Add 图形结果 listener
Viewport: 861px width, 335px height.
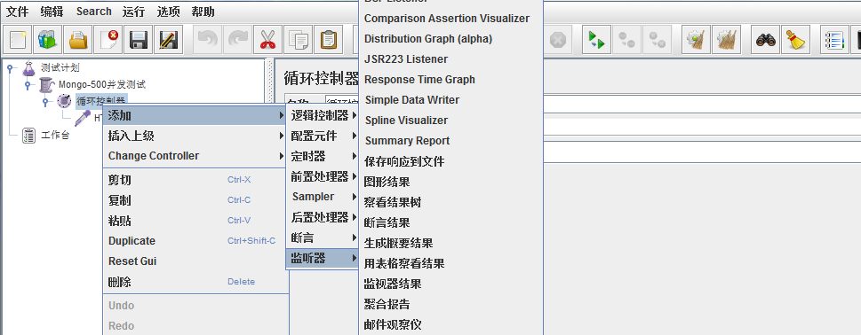coord(450,182)
